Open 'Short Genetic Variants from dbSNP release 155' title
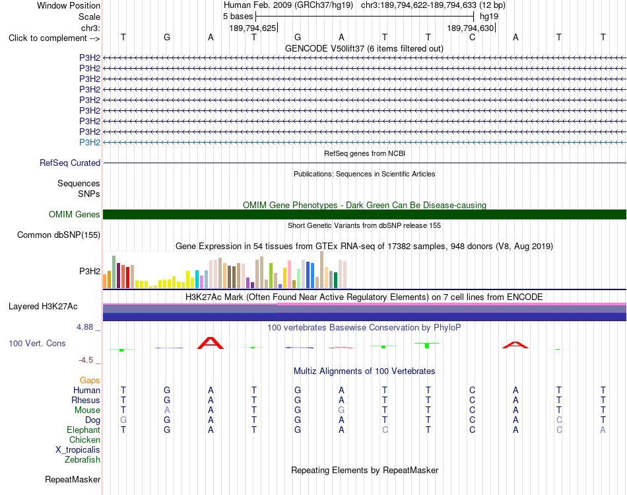The image size is (627, 495). [x=364, y=225]
